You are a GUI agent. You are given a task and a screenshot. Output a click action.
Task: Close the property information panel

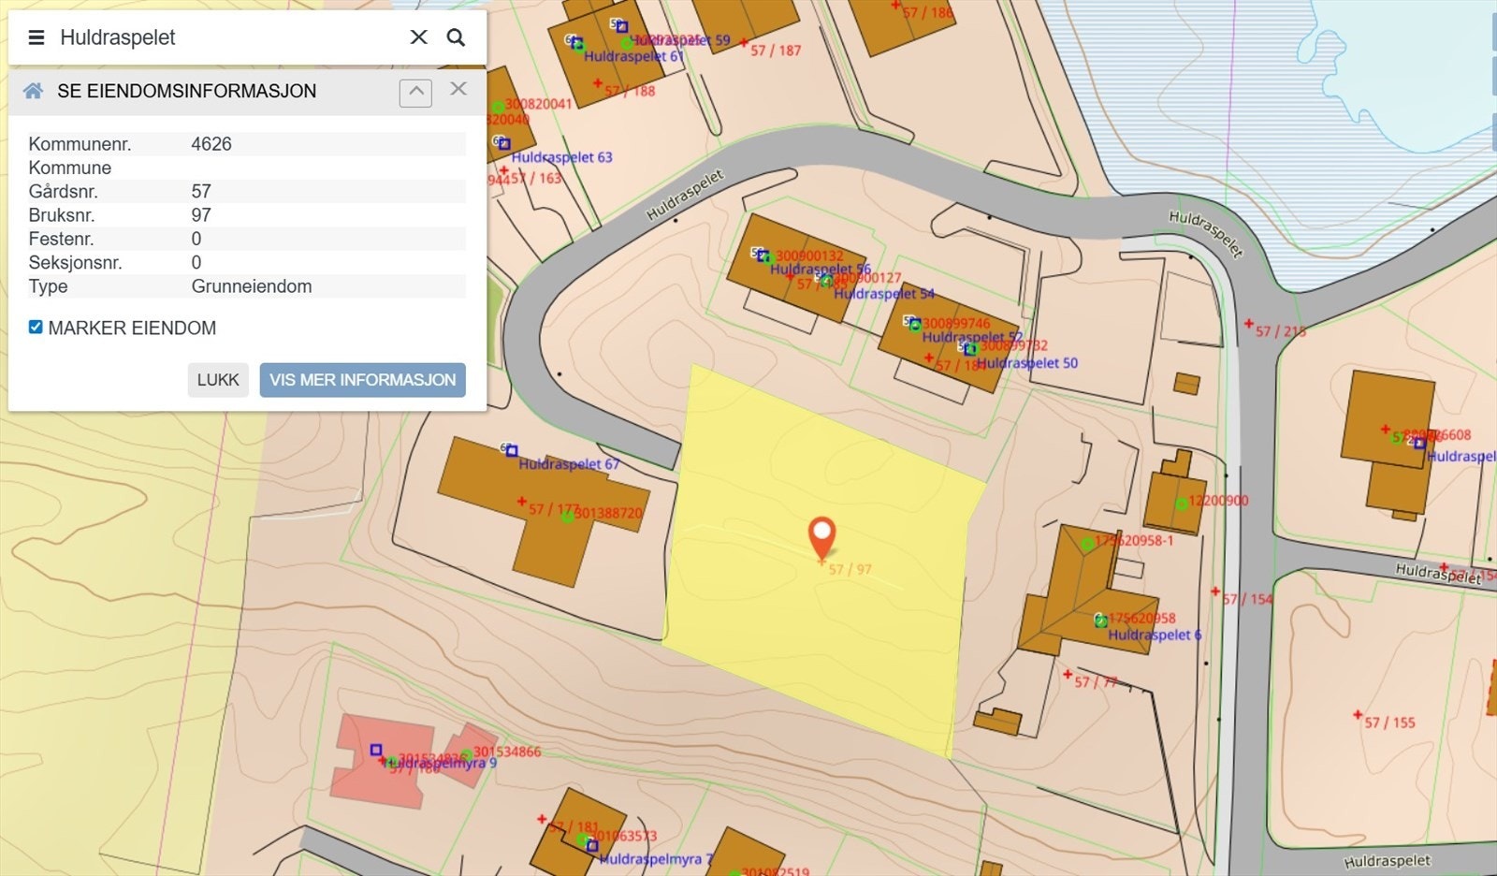coord(458,89)
